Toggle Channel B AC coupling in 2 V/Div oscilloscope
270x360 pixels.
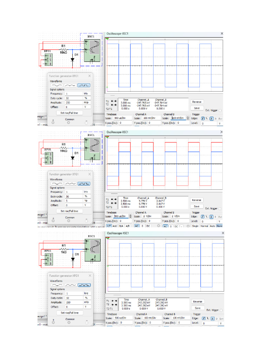(x=165, y=226)
